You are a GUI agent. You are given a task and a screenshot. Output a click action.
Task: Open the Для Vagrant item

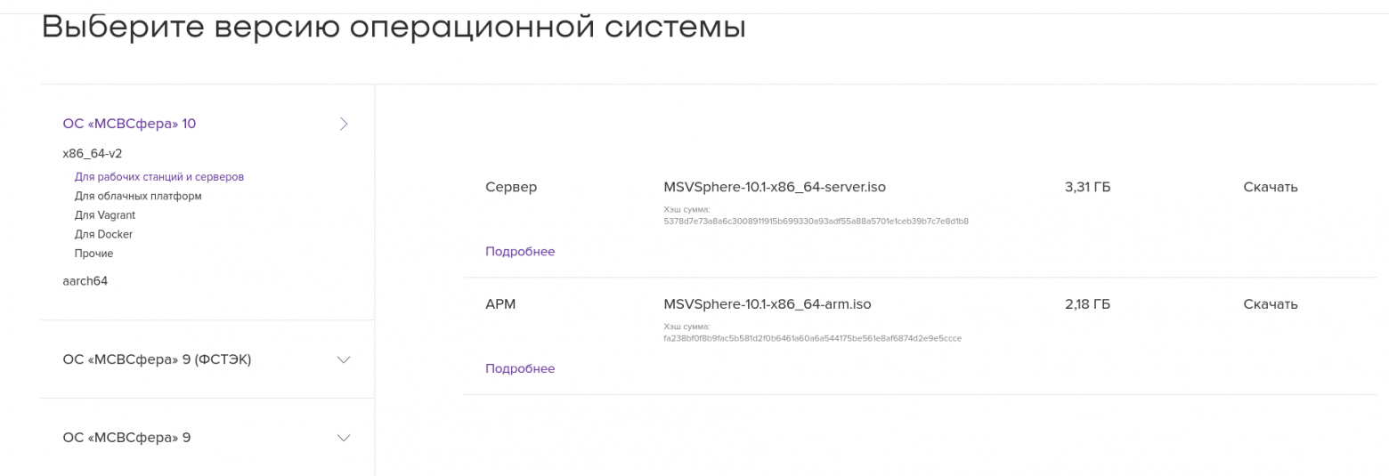105,215
